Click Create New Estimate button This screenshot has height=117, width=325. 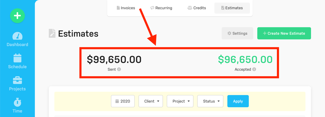[284, 33]
